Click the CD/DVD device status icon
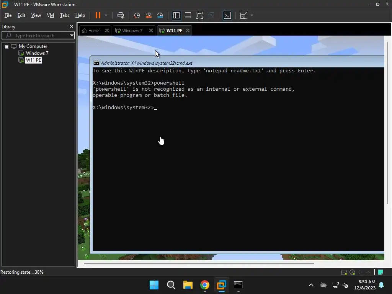The width and height of the screenshot is (392, 294). click(352, 272)
